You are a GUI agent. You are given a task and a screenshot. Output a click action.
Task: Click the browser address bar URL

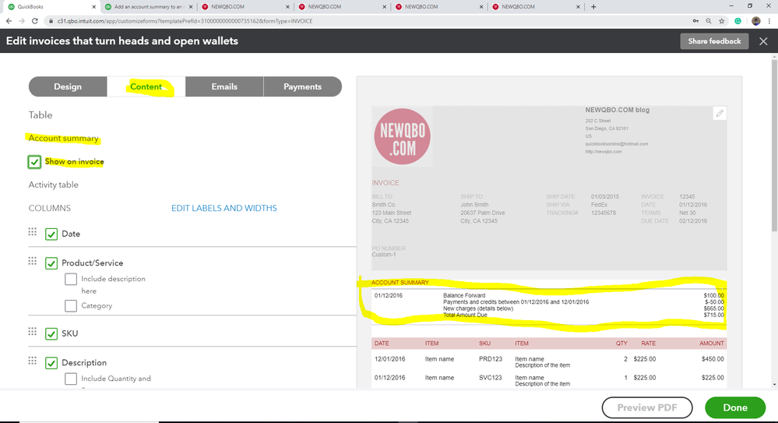(185, 21)
